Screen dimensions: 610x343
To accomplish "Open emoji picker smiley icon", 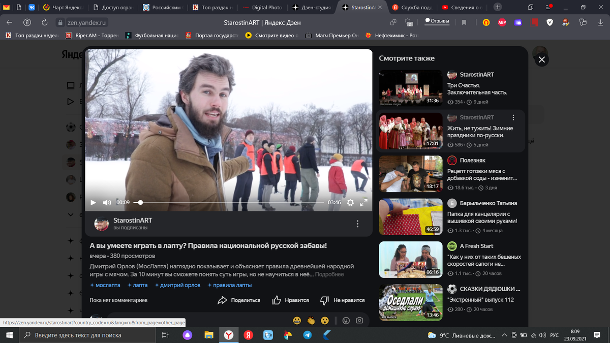I will [x=346, y=321].
